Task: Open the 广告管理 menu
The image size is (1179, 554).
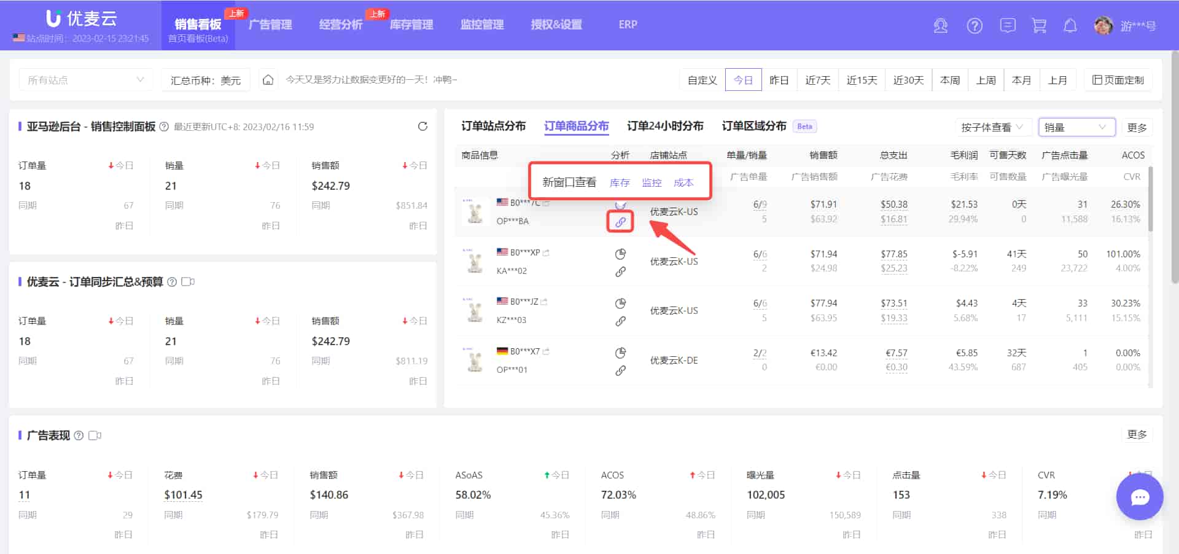Action: click(270, 25)
